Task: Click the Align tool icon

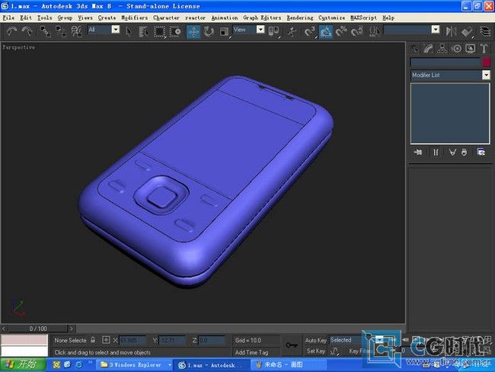Action: [x=466, y=31]
